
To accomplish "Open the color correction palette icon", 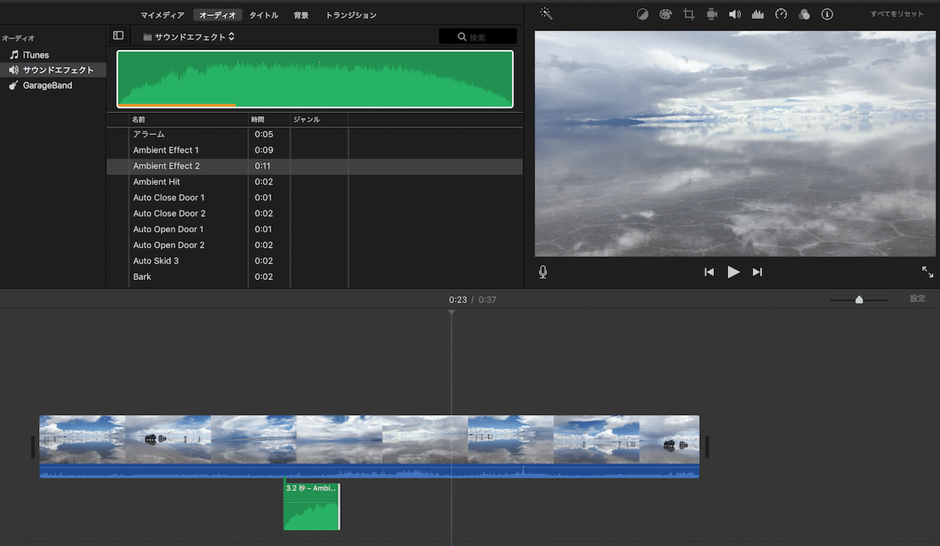I will [x=665, y=14].
